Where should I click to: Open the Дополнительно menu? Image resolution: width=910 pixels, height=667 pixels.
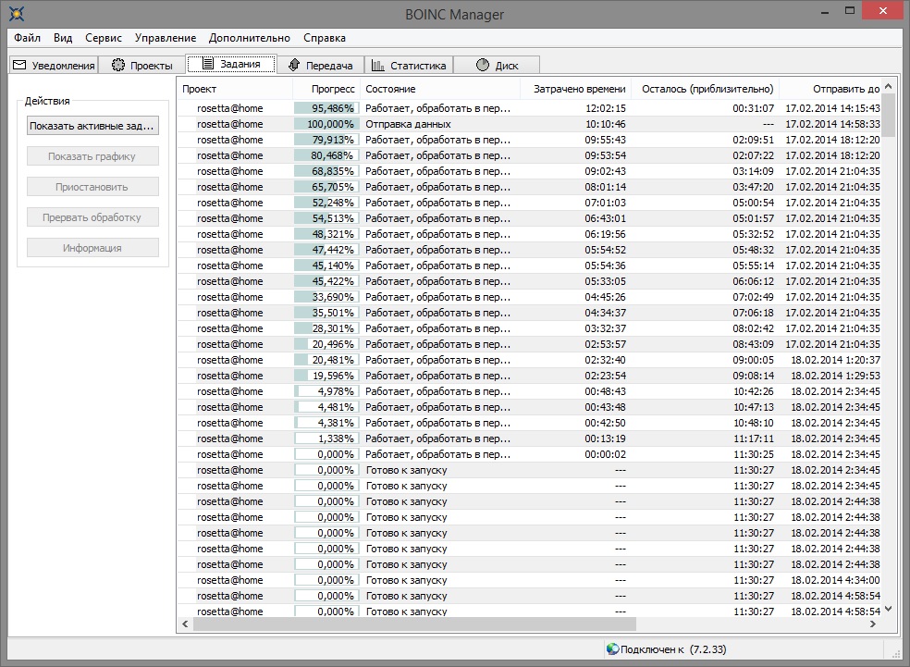(250, 38)
